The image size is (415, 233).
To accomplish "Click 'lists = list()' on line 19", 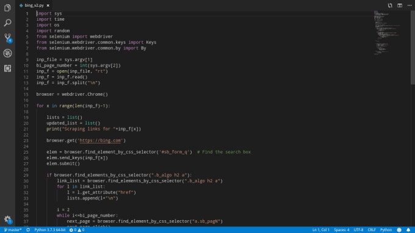I will pos(64,118).
